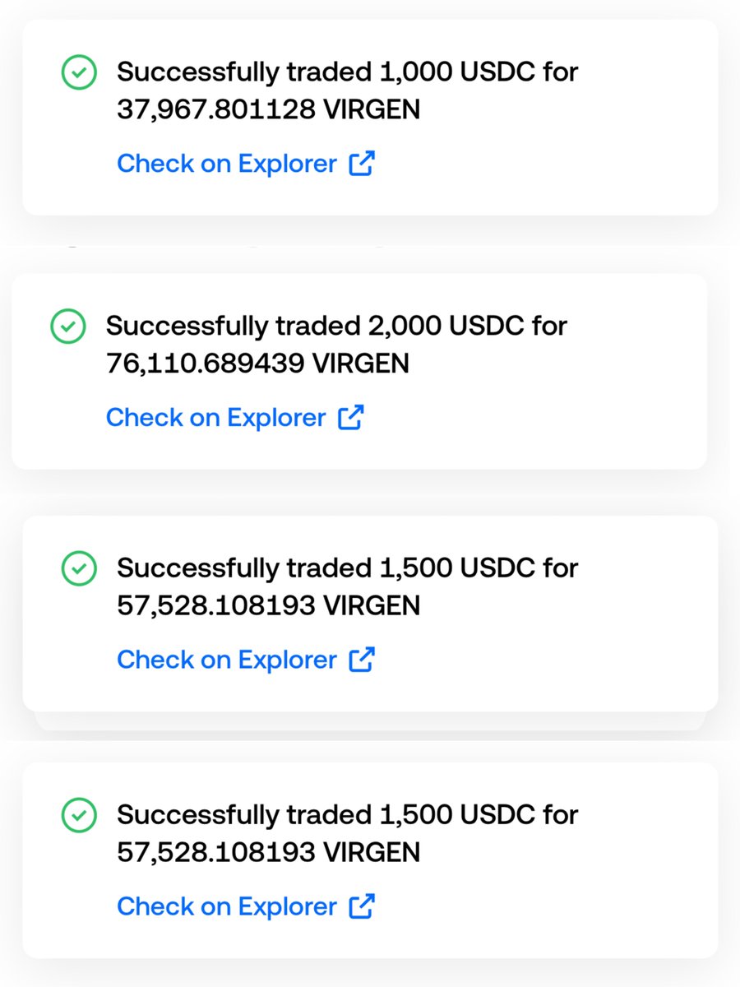Open the external-link arrow icon in the 37,967.801128 VIRGEN card
740x987 pixels.
click(362, 164)
